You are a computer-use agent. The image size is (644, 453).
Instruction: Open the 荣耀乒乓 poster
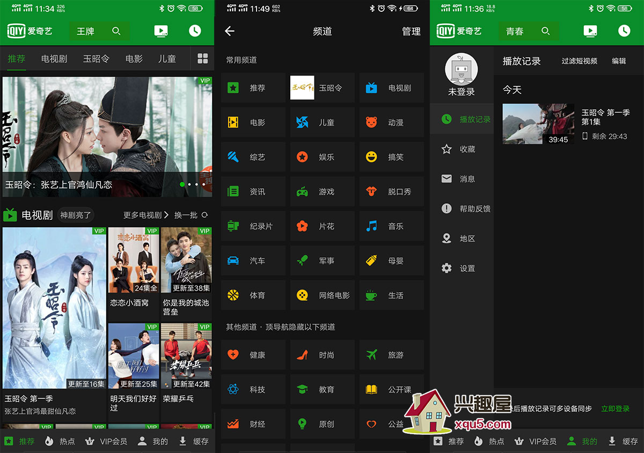[186, 356]
